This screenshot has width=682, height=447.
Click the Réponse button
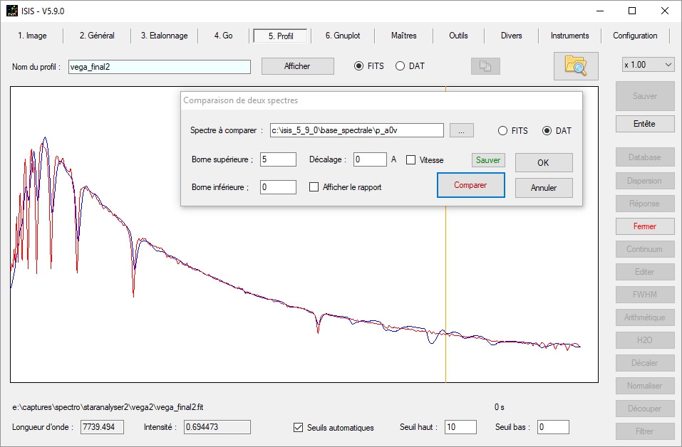[x=645, y=204]
